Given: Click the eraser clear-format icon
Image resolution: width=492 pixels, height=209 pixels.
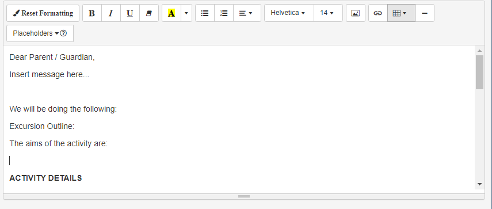Looking at the screenshot, I should coord(149,13).
